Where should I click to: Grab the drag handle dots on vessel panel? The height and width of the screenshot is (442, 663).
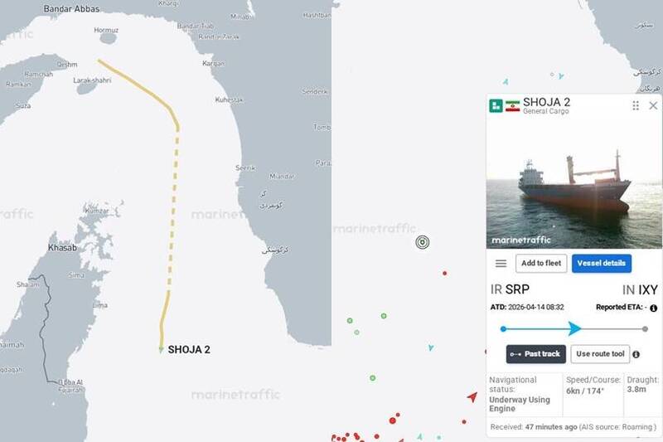click(636, 105)
